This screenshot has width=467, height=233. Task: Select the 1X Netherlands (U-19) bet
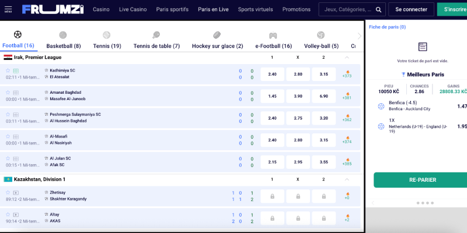pos(422,126)
